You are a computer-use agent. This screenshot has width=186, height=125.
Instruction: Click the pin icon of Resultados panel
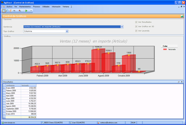coord(179,82)
